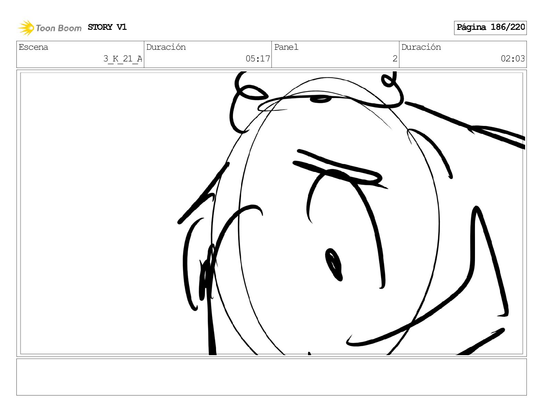544x420 pixels.
Task: Click the Escena label
Action: pyautogui.click(x=33, y=47)
